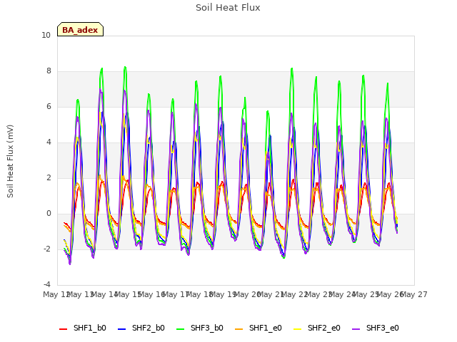Viewport: 457px width, 342px height.
Task: Toggle SHF1_b0 series in legend
Action: (83, 328)
